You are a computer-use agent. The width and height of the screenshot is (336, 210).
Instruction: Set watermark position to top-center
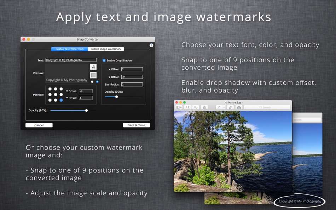(56, 89)
